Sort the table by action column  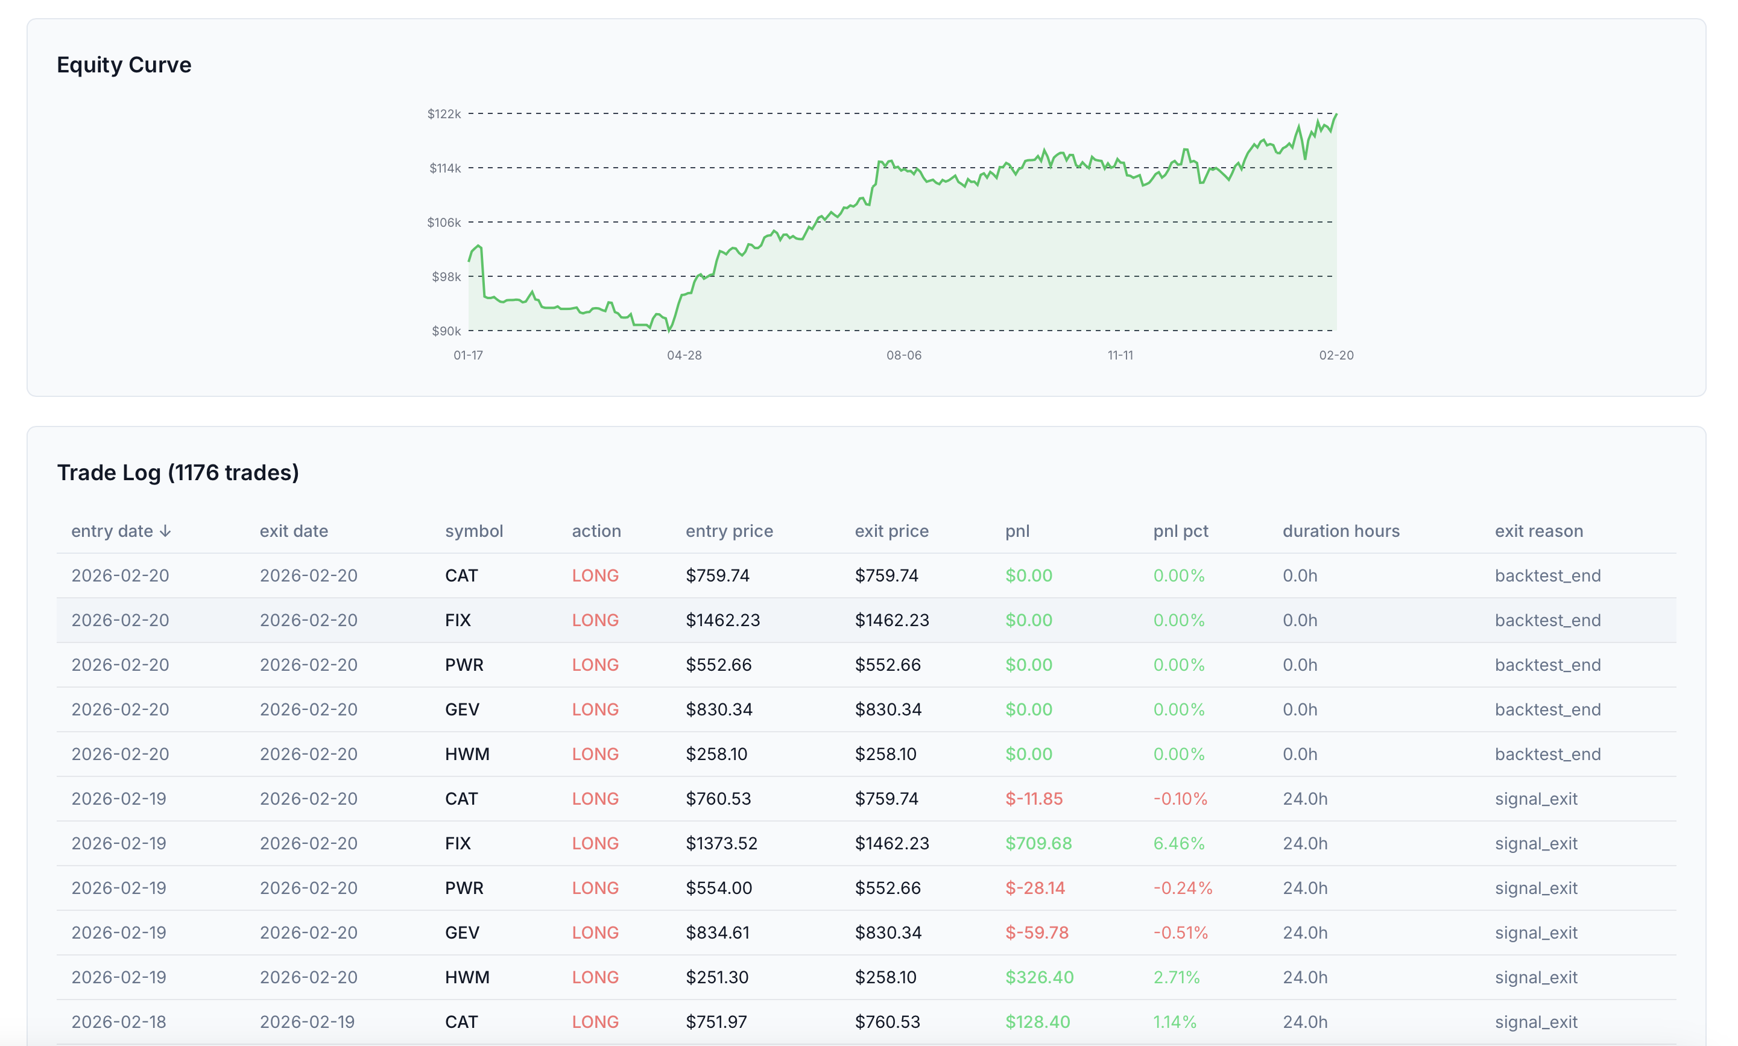coord(596,531)
